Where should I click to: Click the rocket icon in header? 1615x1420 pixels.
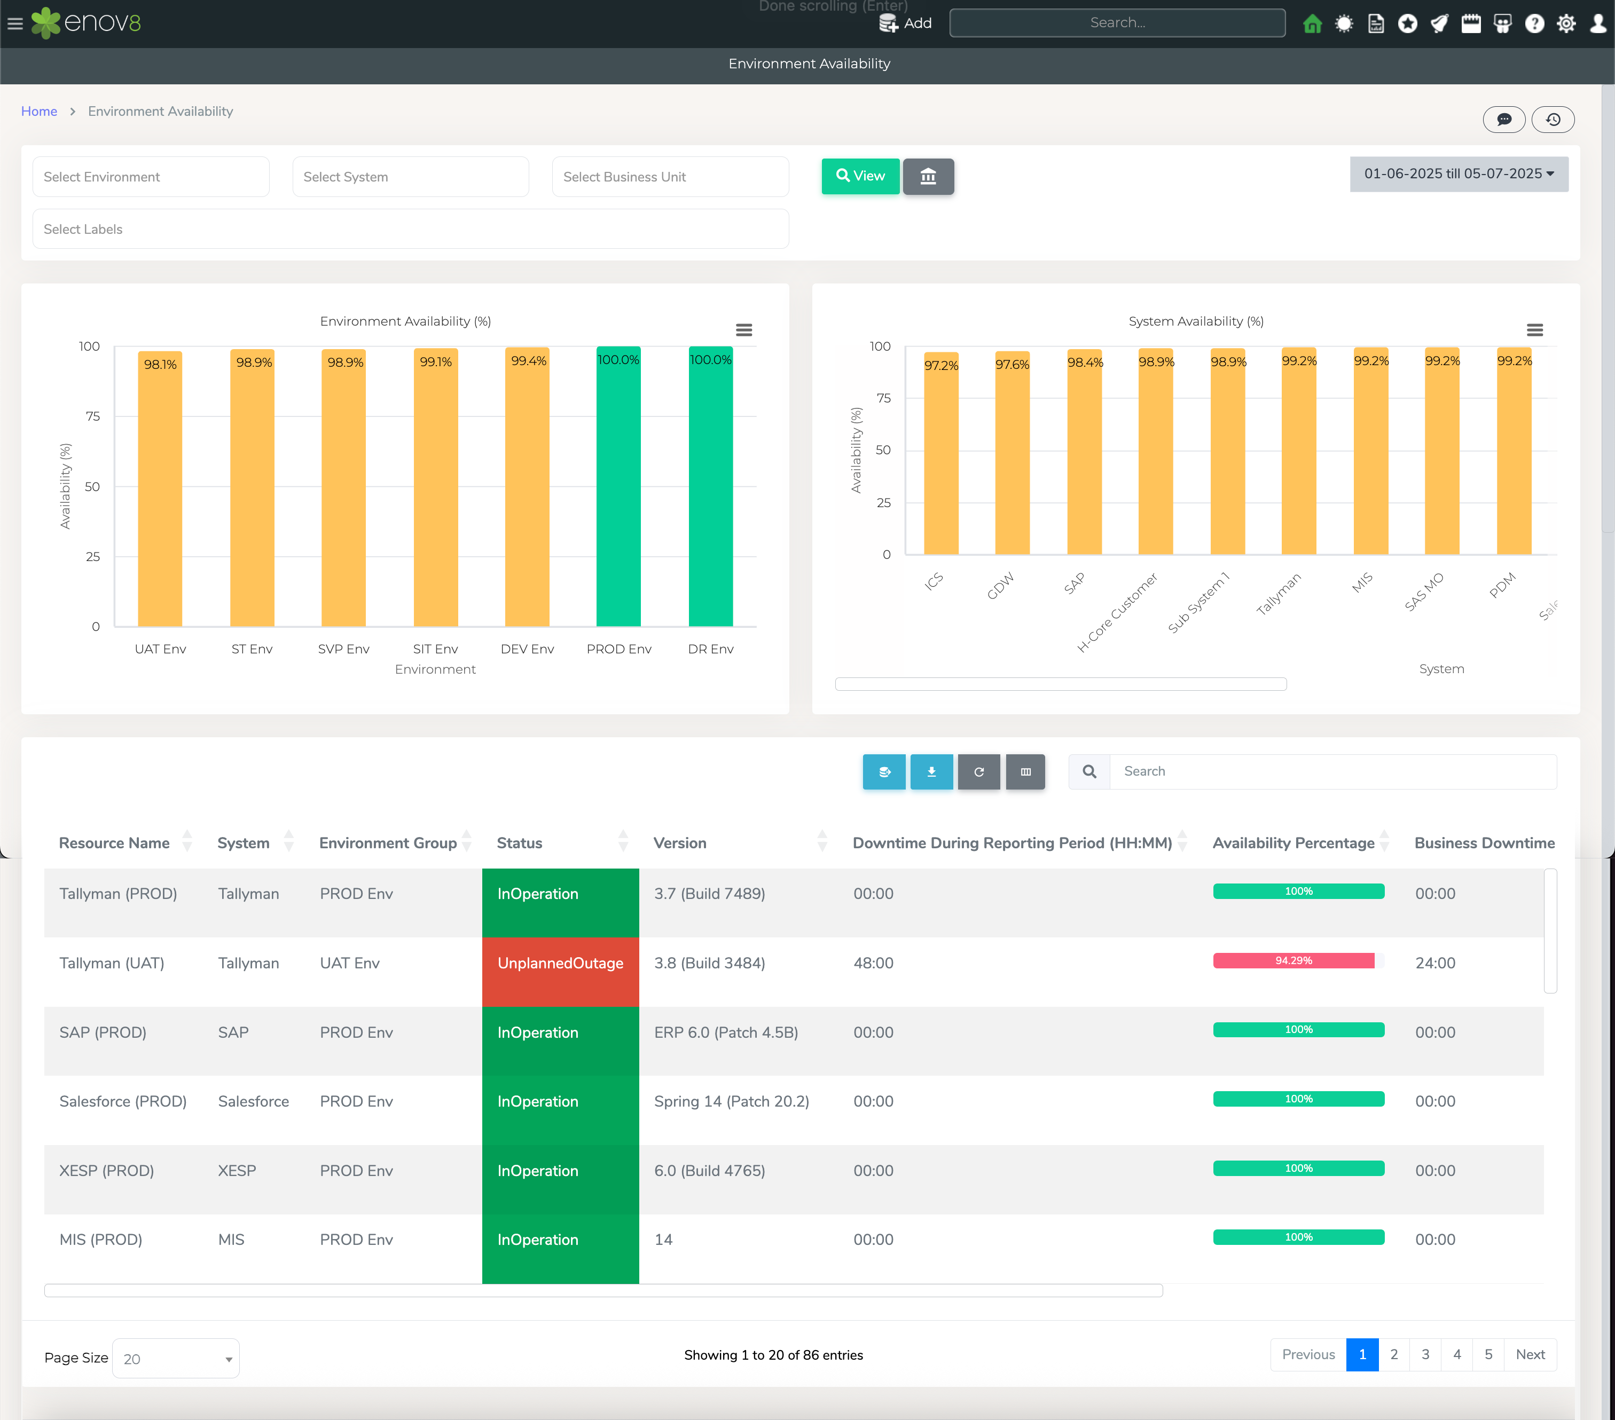pos(1439,23)
